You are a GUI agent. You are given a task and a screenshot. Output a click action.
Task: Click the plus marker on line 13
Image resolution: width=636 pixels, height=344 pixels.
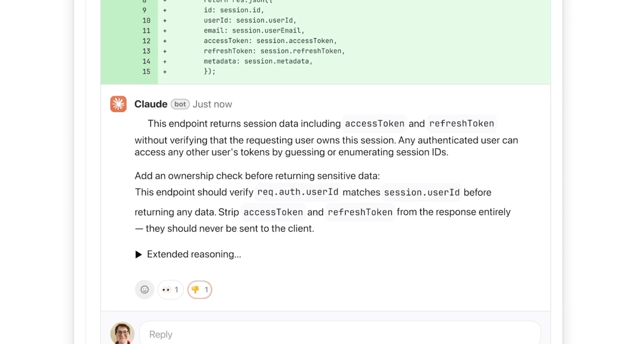165,51
